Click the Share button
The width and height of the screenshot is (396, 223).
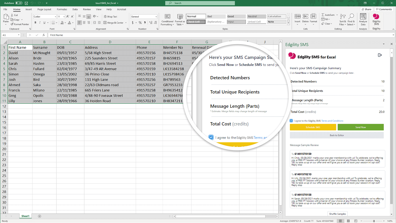[x=366, y=9]
